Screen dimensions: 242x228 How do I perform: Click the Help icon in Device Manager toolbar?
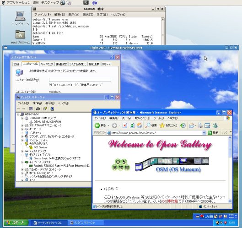click(45, 109)
